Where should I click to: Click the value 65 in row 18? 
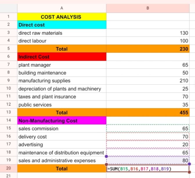click(148, 152)
